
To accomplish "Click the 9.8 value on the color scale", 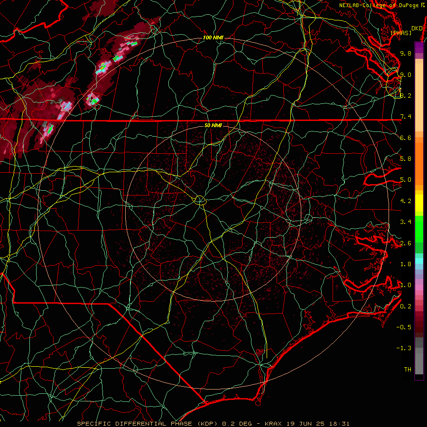I will click(x=406, y=54).
